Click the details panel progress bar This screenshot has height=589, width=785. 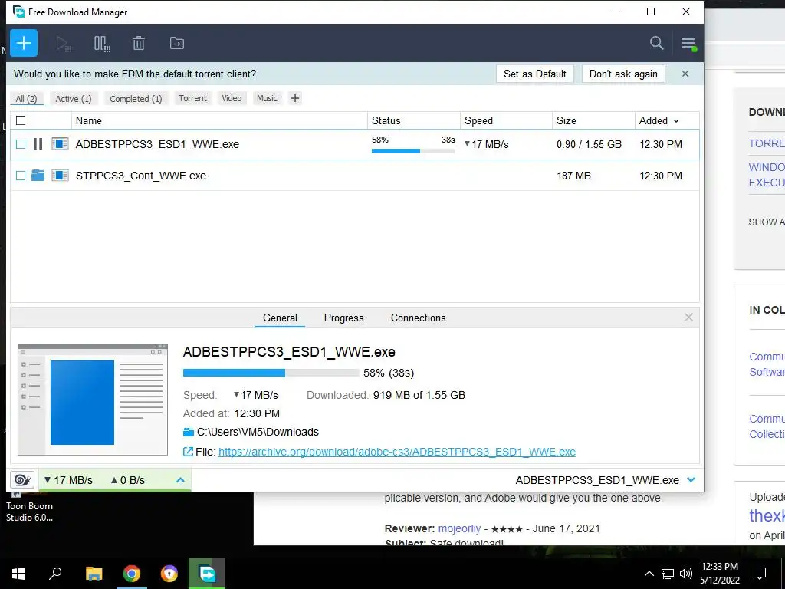tap(271, 373)
